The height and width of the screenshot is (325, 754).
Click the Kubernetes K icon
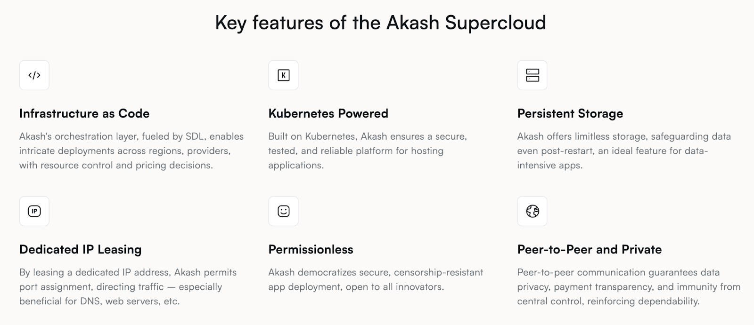pos(283,75)
